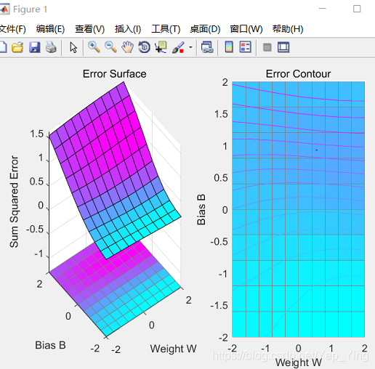Insert a Colorbar via toolbar icon
375x369 pixels.
tap(229, 47)
